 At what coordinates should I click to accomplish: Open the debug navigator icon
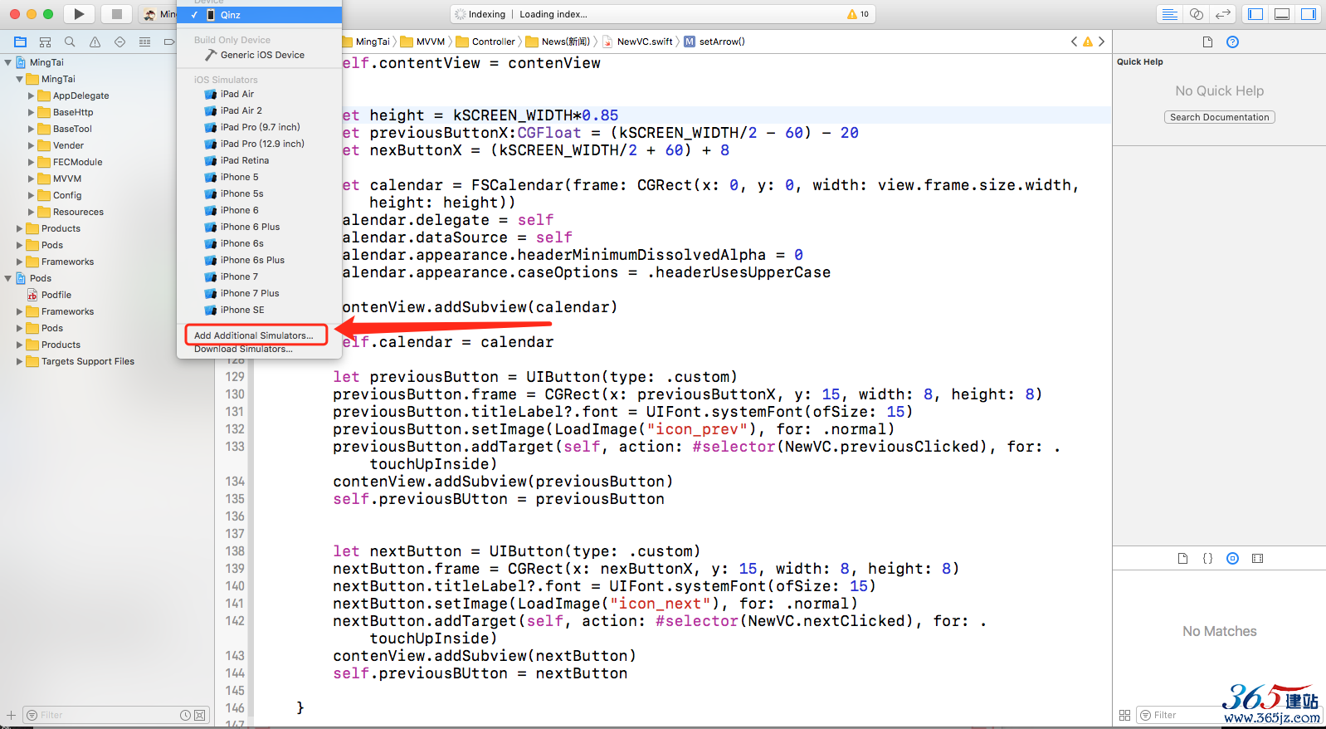point(144,42)
